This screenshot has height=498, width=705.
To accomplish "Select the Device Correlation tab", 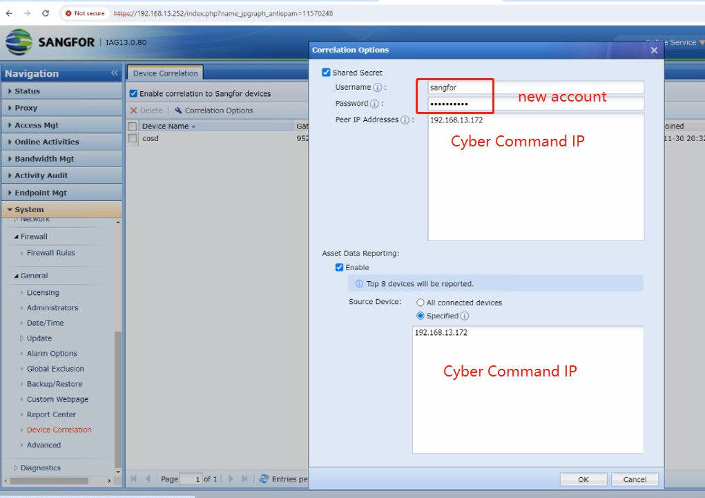I will (165, 73).
